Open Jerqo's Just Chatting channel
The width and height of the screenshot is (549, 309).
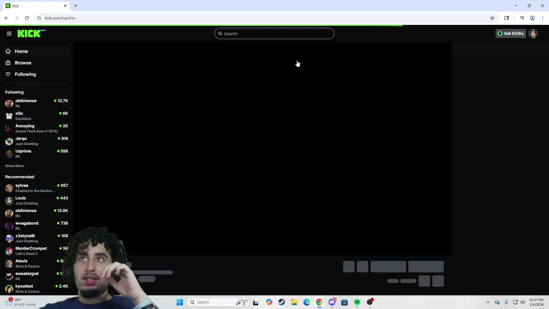tap(36, 141)
